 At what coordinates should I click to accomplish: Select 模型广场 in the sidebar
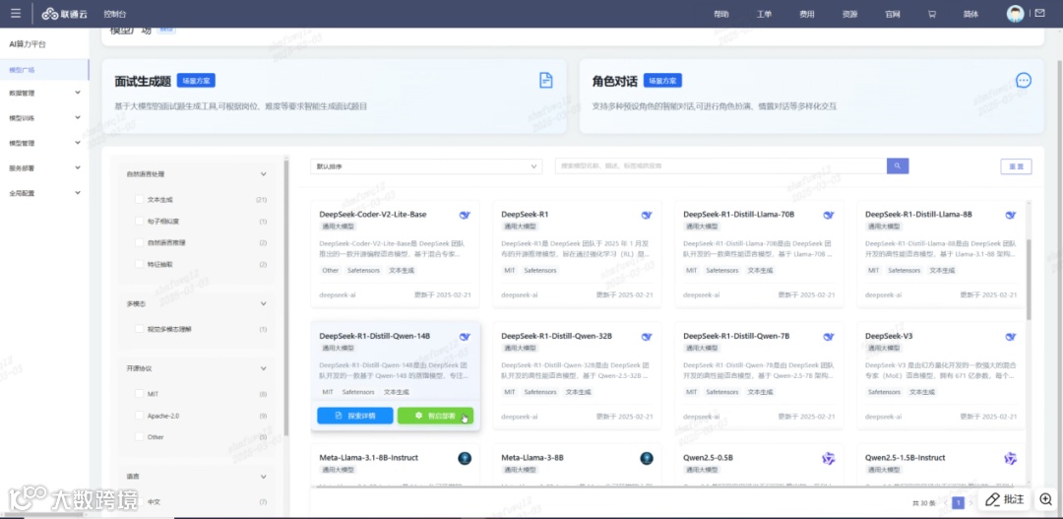click(44, 70)
